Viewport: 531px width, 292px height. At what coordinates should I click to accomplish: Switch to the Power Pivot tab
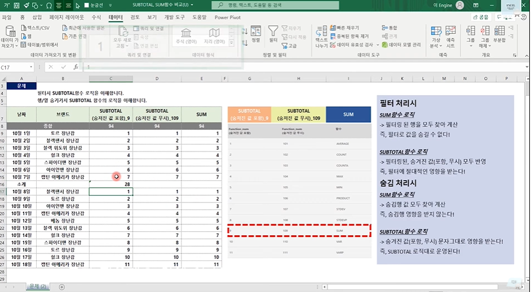coord(227,17)
